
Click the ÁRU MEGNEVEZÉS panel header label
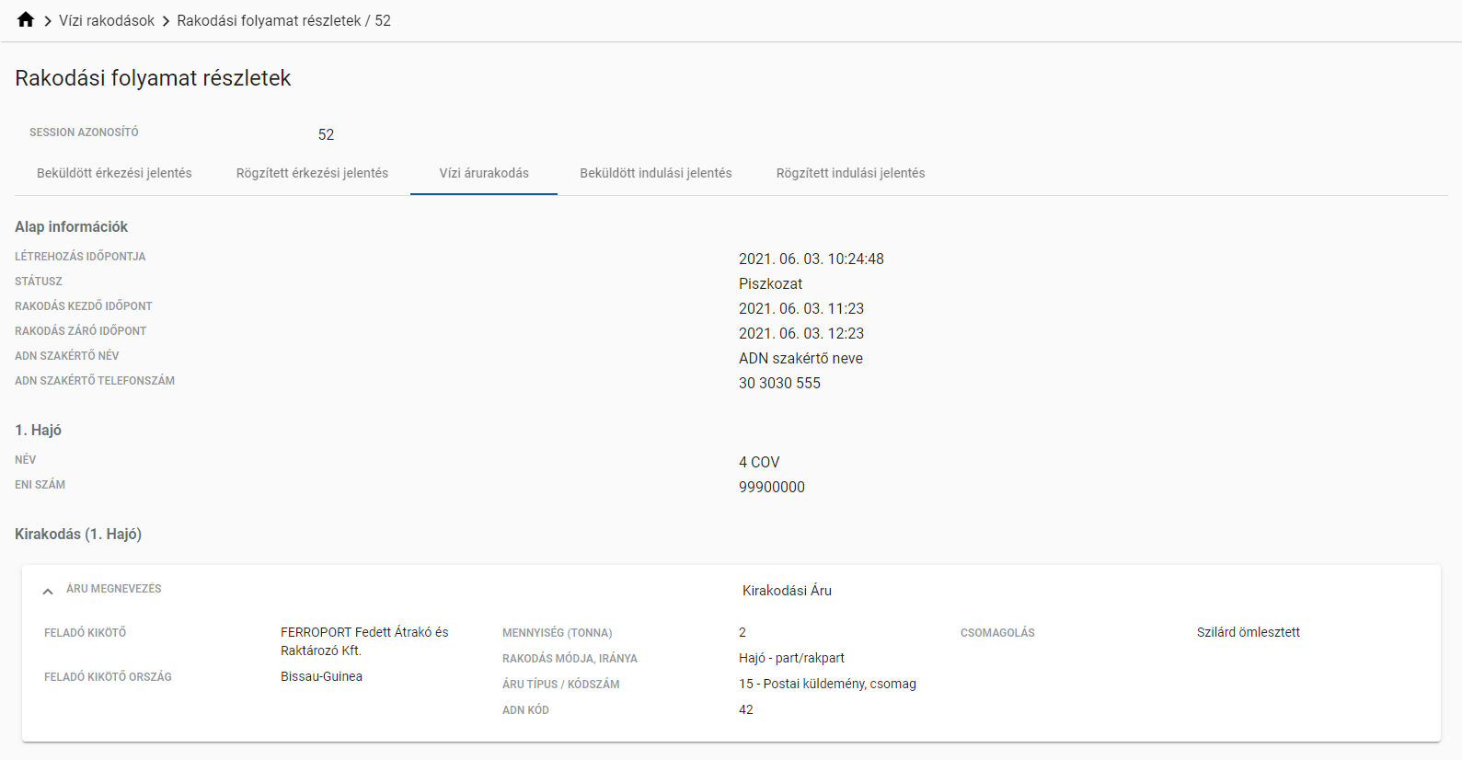114,589
